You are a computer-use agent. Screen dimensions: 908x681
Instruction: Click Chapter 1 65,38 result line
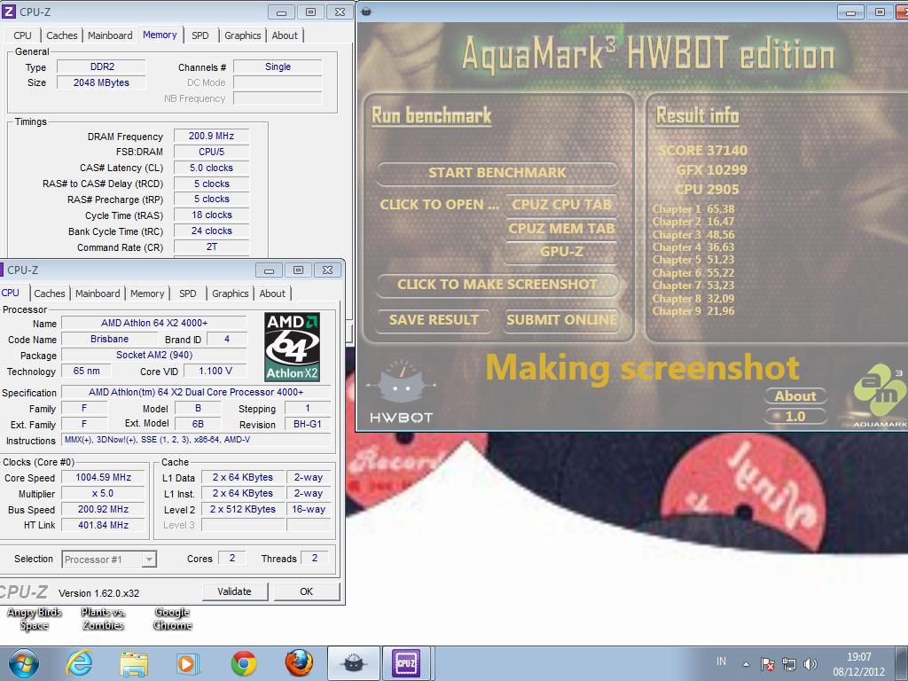pos(693,209)
